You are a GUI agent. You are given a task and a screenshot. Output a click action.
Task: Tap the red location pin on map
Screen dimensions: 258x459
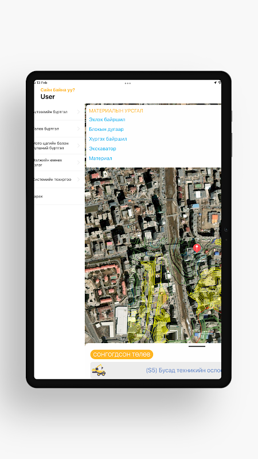pyautogui.click(x=197, y=248)
